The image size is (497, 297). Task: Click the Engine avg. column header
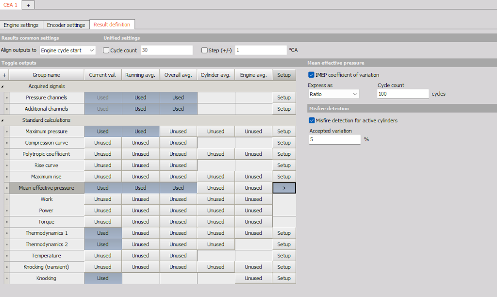253,75
